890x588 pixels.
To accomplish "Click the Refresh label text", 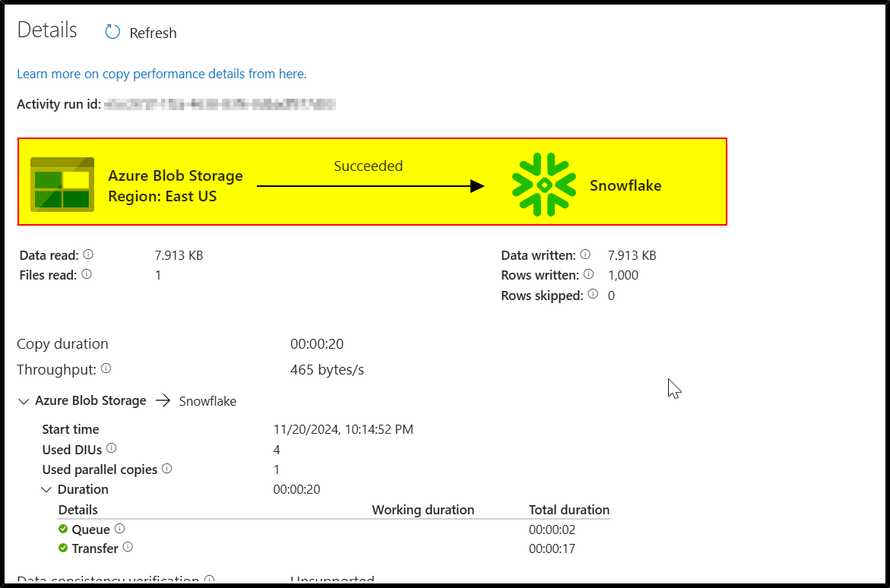I will click(x=154, y=33).
